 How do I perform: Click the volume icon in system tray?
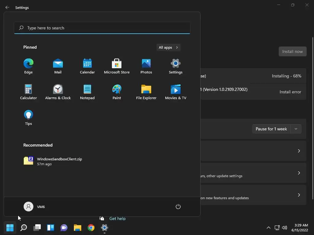click(284, 228)
